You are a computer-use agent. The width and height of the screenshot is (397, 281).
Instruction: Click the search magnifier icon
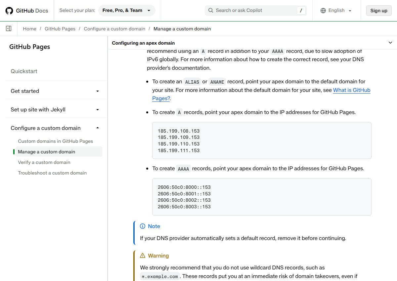pyautogui.click(x=211, y=10)
